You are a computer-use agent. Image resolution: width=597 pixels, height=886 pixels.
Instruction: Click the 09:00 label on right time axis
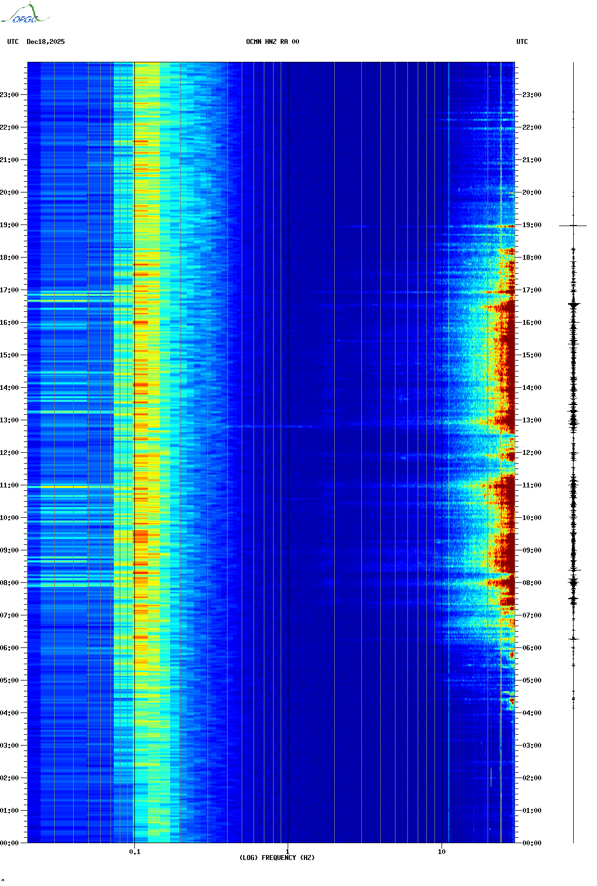point(531,550)
